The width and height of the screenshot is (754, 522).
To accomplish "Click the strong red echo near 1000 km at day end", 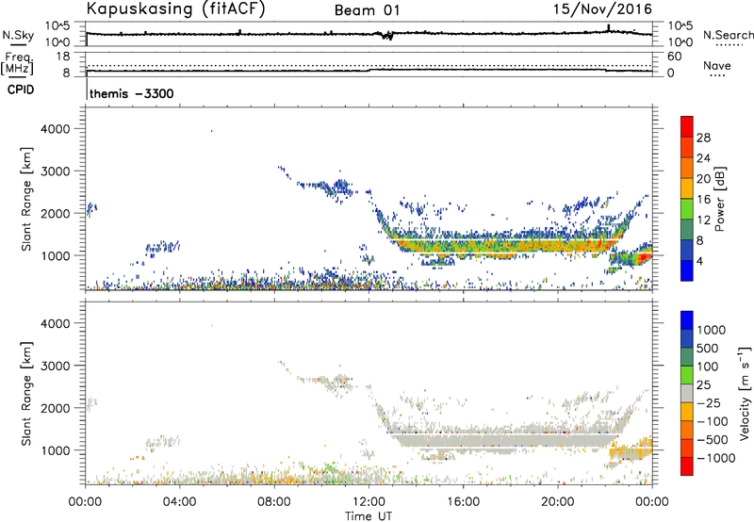I will (x=643, y=257).
